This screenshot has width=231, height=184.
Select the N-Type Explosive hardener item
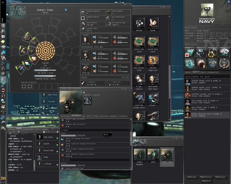pyautogui.click(x=139, y=79)
